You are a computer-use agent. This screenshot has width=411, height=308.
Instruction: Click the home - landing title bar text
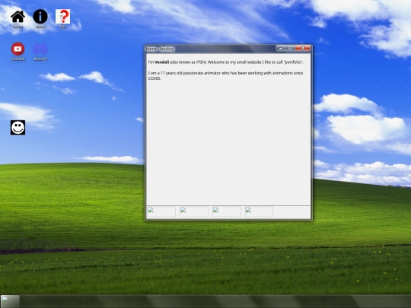tap(160, 49)
